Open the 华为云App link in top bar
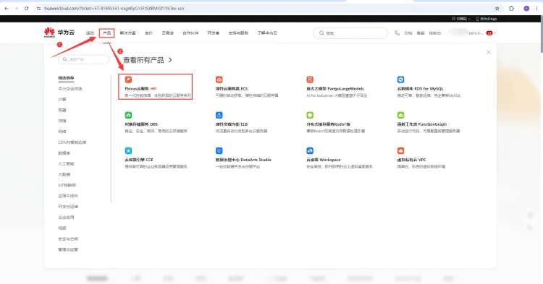The height and width of the screenshot is (284, 543). coord(487,19)
